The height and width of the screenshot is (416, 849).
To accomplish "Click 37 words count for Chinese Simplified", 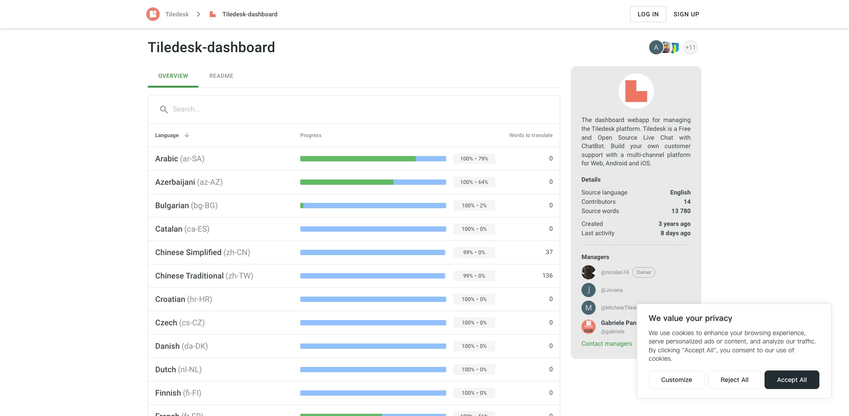I will tap(549, 252).
